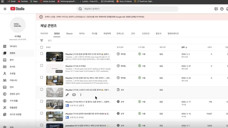Click the filter lines icon
Image resolution: width=228 pixels, height=128 pixels.
click(41, 40)
